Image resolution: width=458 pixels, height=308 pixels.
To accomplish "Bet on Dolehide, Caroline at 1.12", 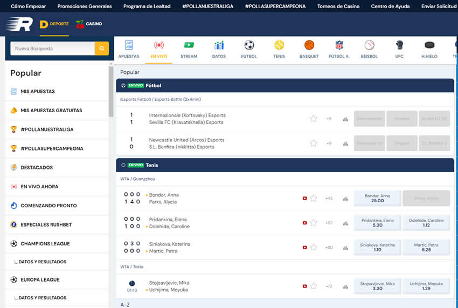I will [x=426, y=223].
